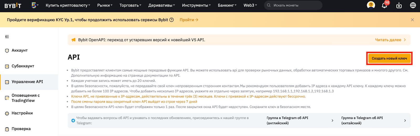Click Читать далее link

coord(388,40)
